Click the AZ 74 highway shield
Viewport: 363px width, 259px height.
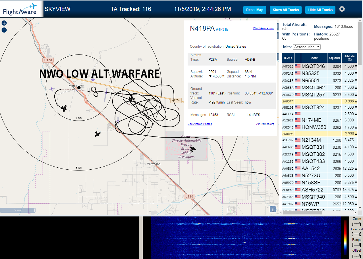pos(176,100)
